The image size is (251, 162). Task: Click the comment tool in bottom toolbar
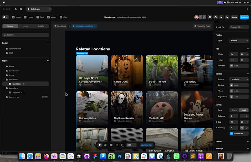(111, 145)
